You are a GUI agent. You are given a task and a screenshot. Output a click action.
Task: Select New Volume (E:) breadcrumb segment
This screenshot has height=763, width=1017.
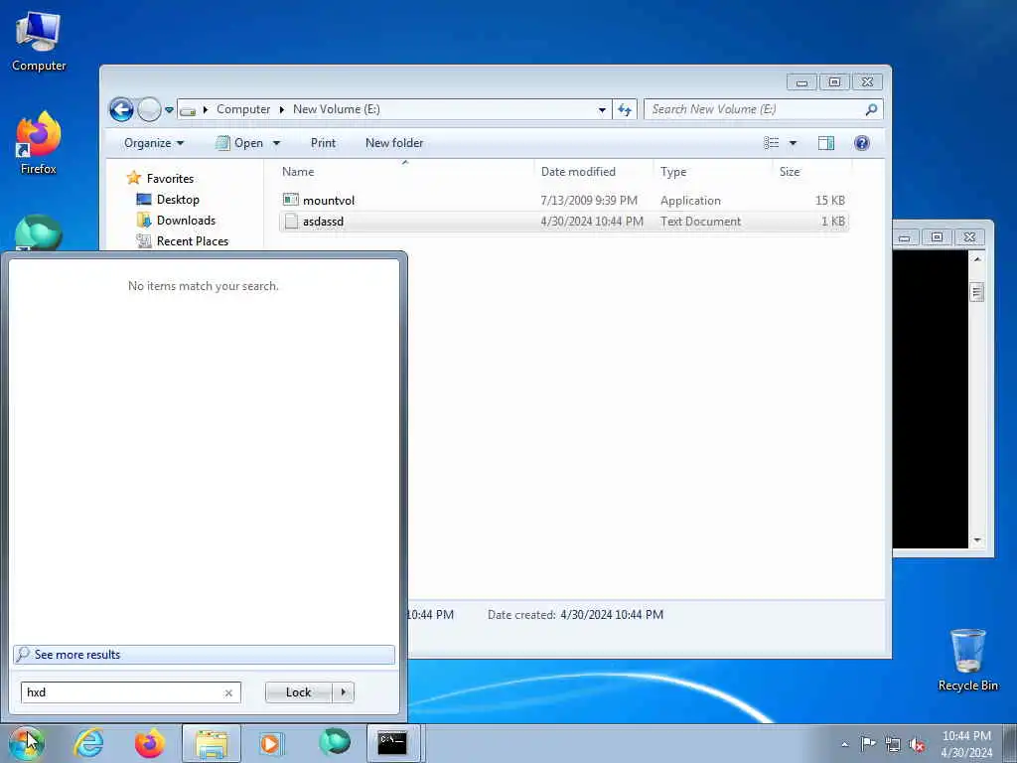click(336, 109)
